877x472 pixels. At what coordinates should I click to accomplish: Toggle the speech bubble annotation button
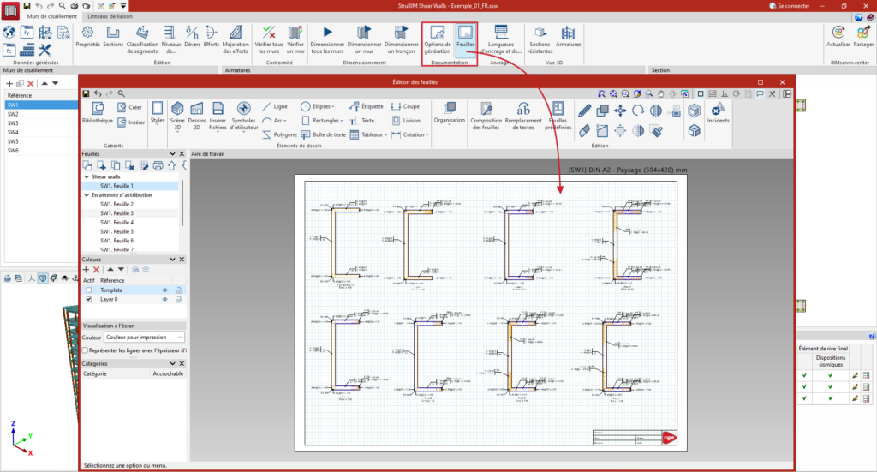[761, 94]
